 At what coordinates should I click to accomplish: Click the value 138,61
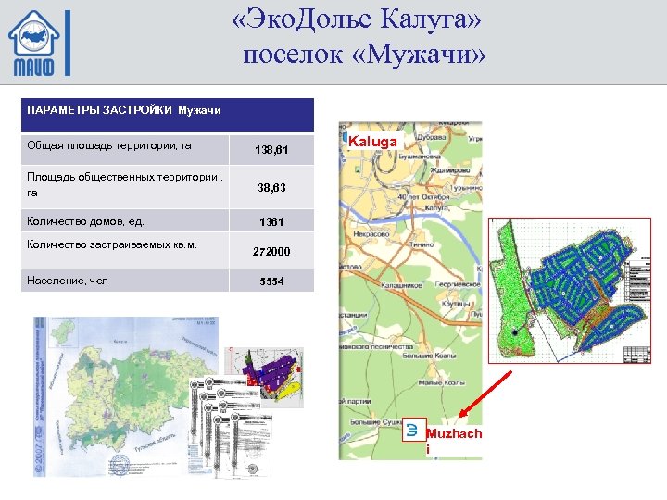(271, 150)
